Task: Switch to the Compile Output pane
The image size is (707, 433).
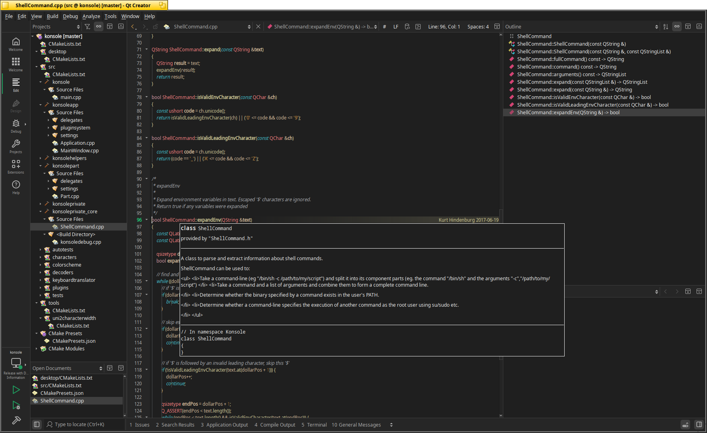Action: point(275,425)
